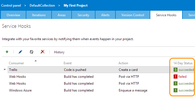Click the green plus add subscription icon
The height and width of the screenshot is (100, 195).
[7, 52]
